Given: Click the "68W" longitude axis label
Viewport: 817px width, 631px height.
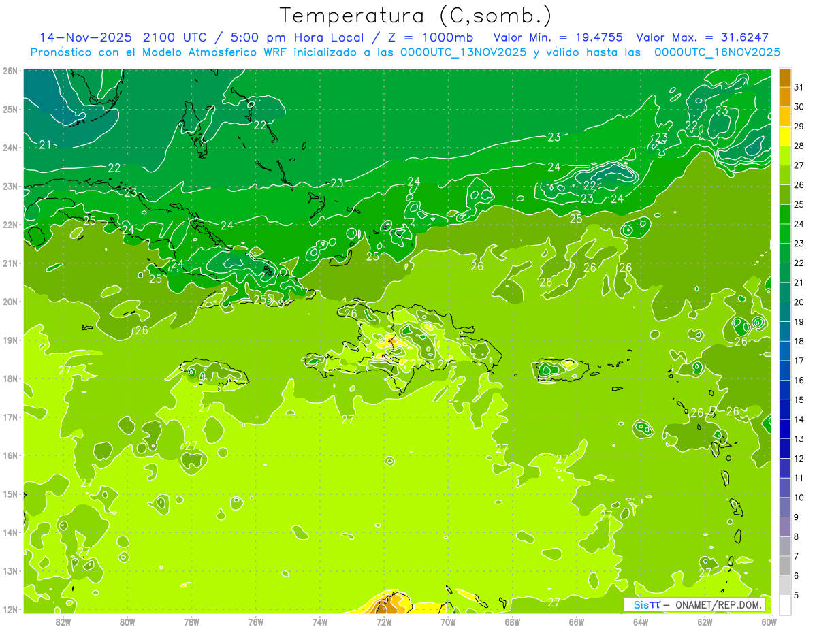Looking at the screenshot, I should (x=513, y=621).
